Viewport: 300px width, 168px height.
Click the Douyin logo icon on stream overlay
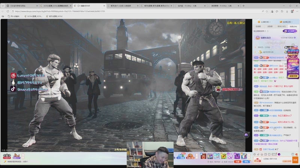click(13, 89)
